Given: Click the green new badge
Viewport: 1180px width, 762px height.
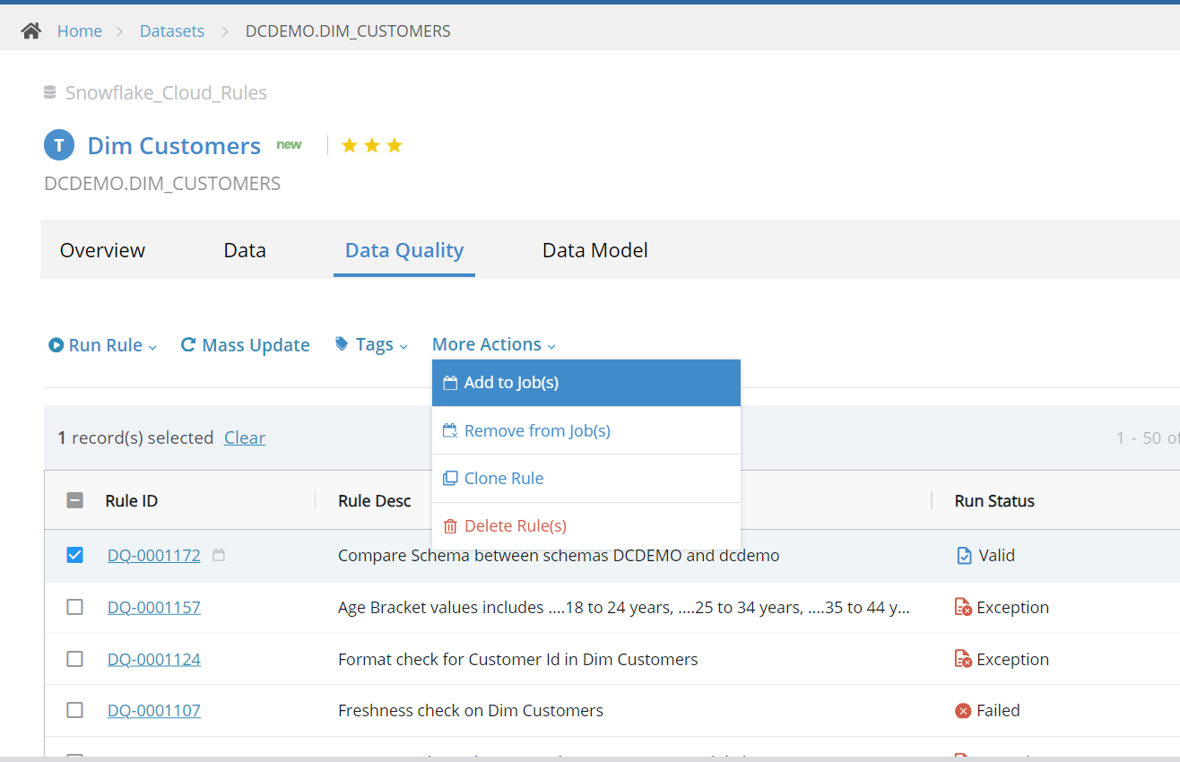Looking at the screenshot, I should pos(289,144).
